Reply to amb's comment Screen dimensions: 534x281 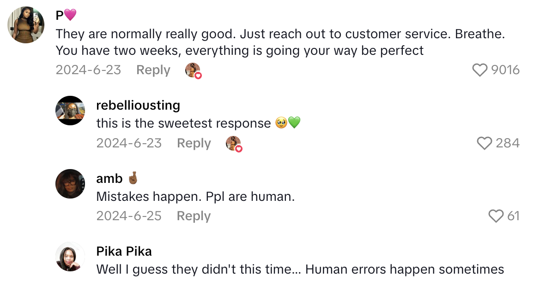[x=194, y=216]
